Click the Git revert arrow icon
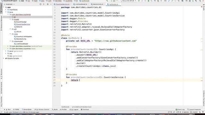The image size is (205, 115). point(179,1)
